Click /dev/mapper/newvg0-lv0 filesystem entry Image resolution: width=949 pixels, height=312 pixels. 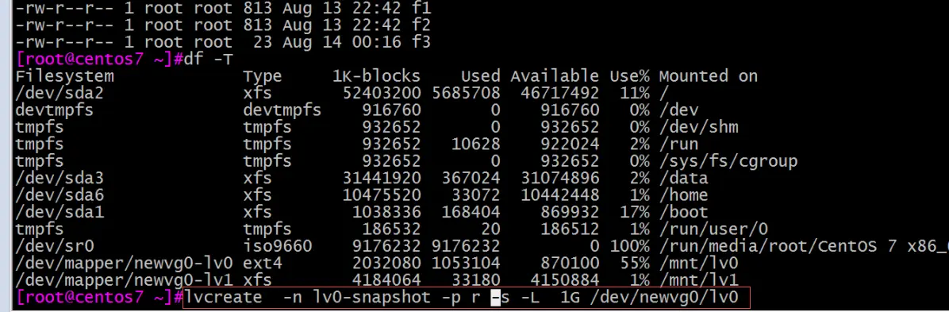click(x=124, y=263)
